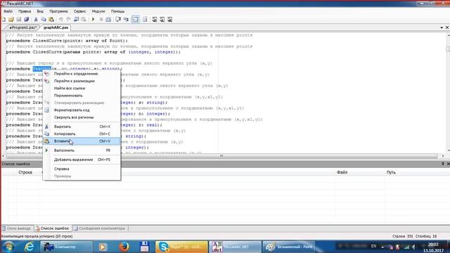Open the Правка menu
The image size is (450, 253).
(x=25, y=11)
